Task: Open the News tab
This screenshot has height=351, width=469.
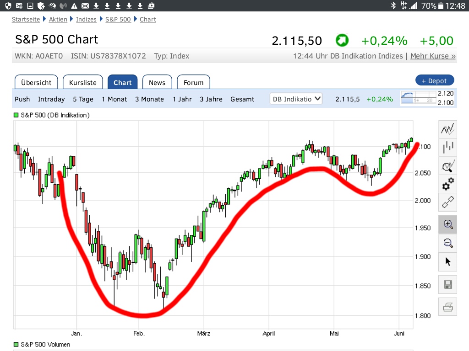Action: (157, 82)
